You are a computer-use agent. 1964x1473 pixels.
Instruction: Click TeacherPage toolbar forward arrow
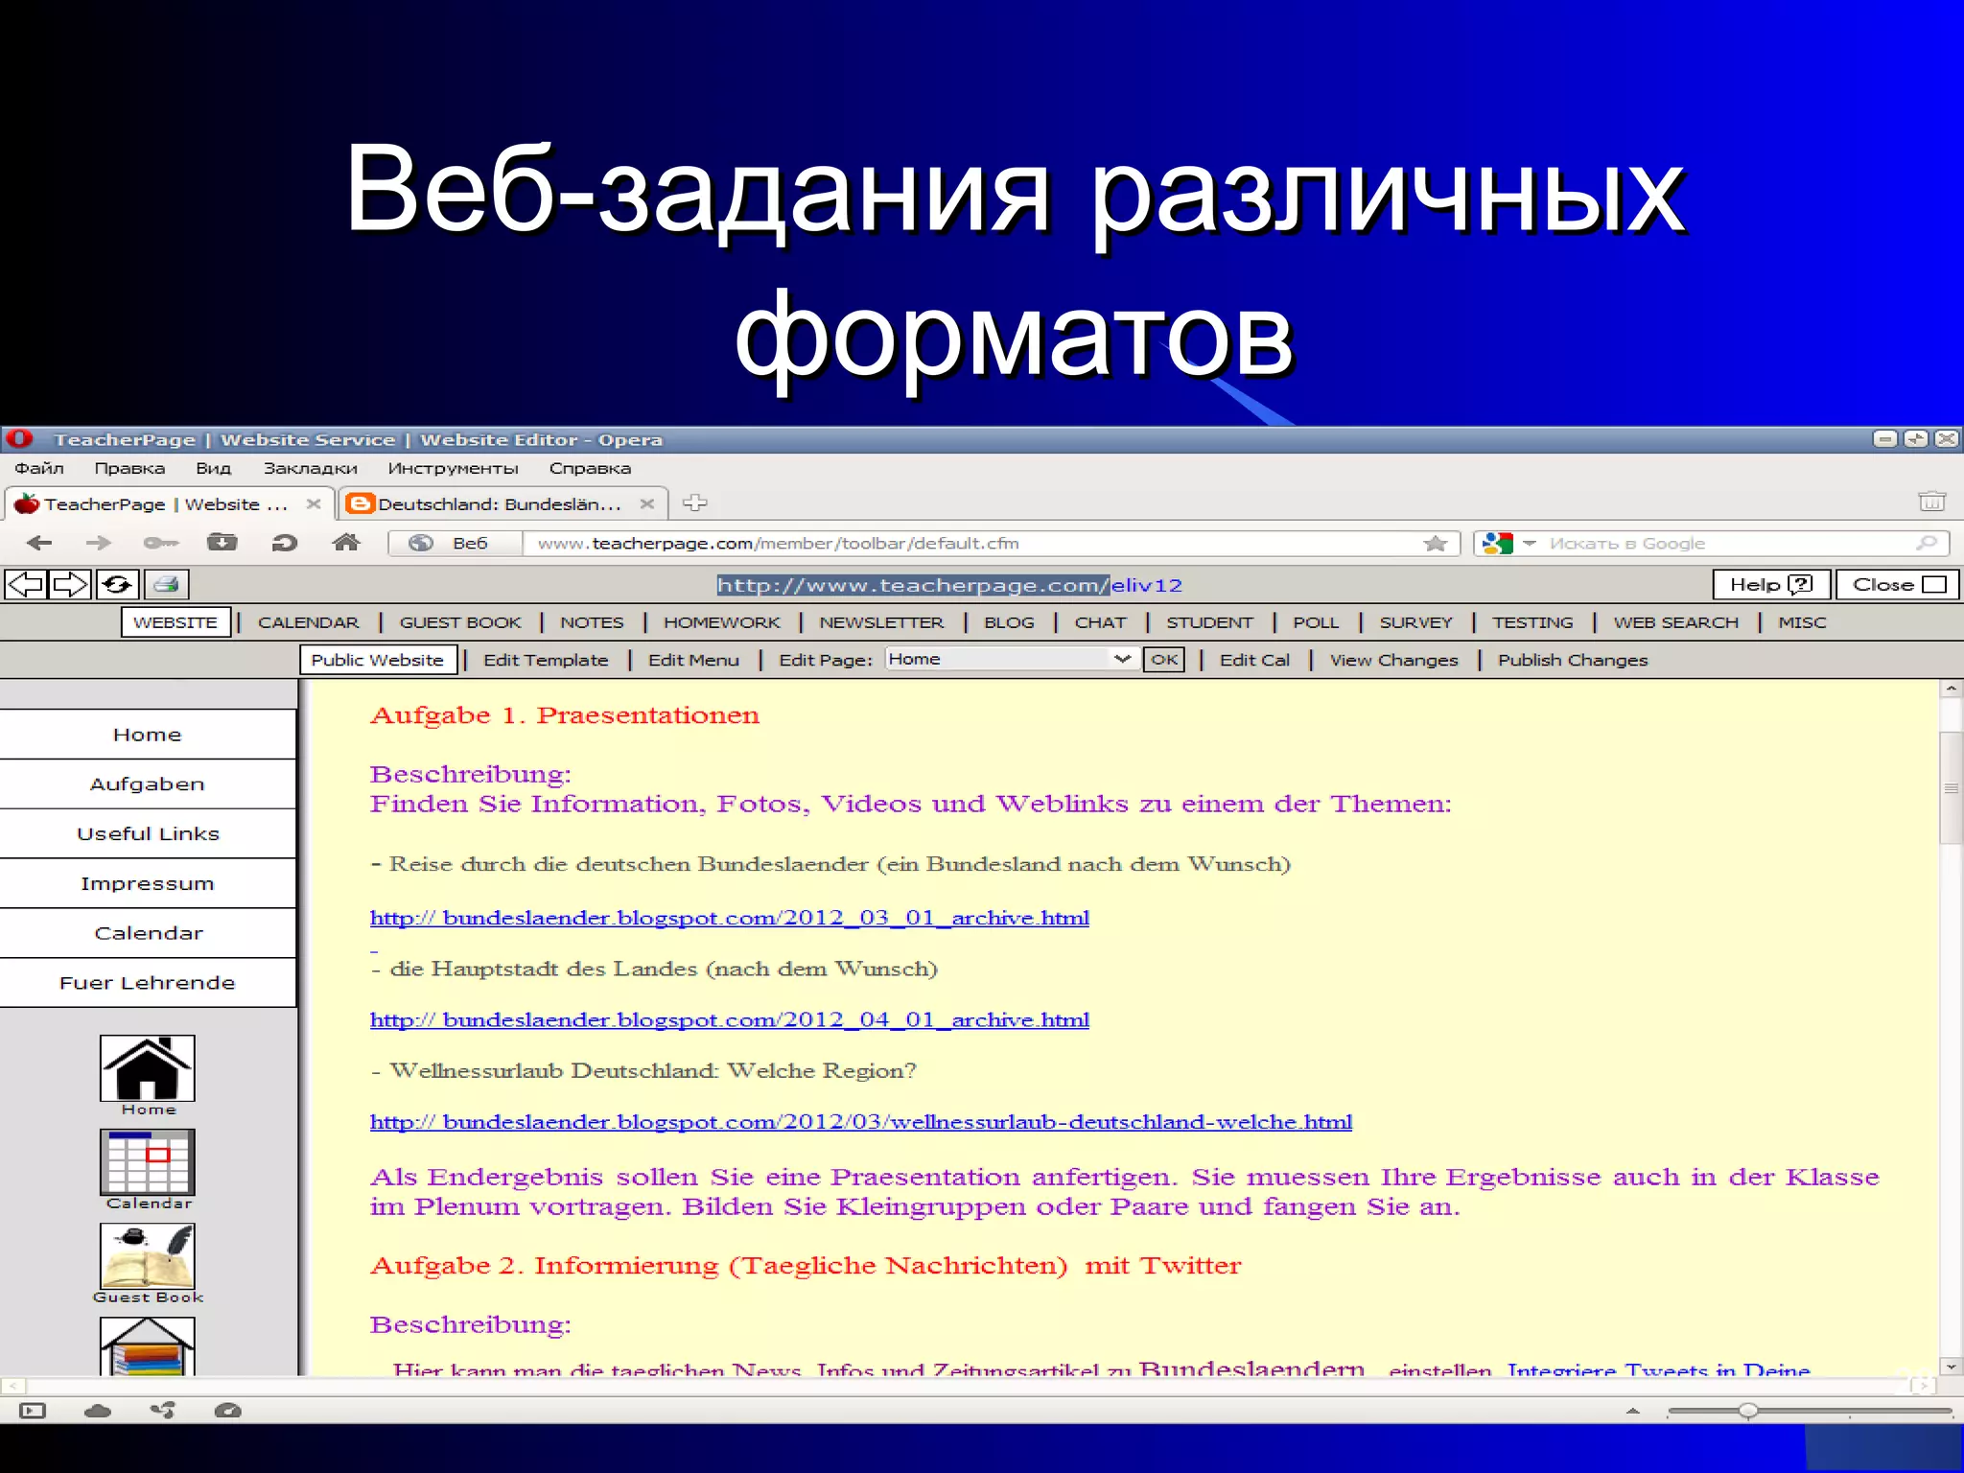(x=71, y=584)
